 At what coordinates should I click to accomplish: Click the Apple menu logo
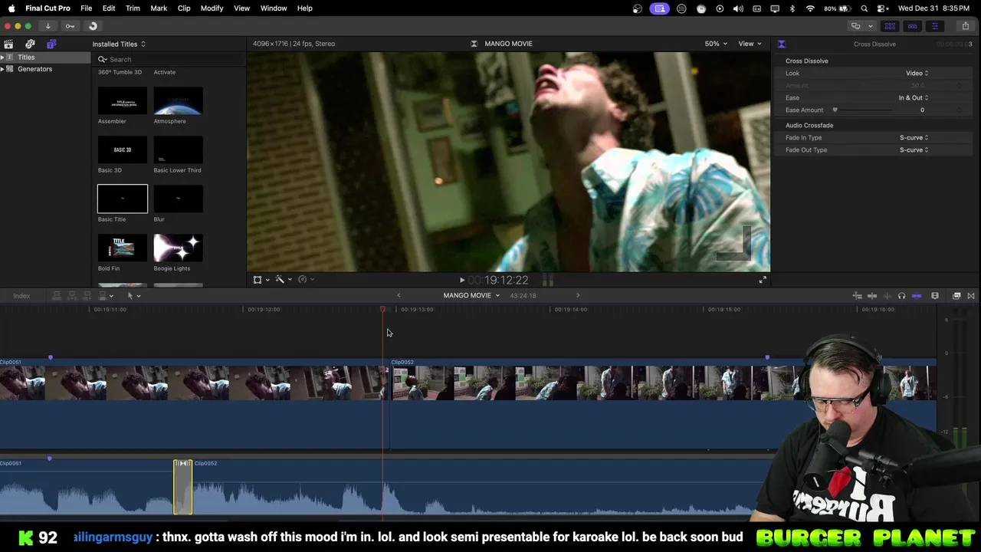pos(11,8)
